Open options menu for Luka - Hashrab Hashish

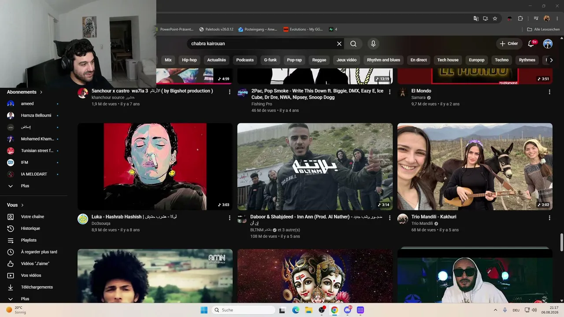tap(230, 218)
